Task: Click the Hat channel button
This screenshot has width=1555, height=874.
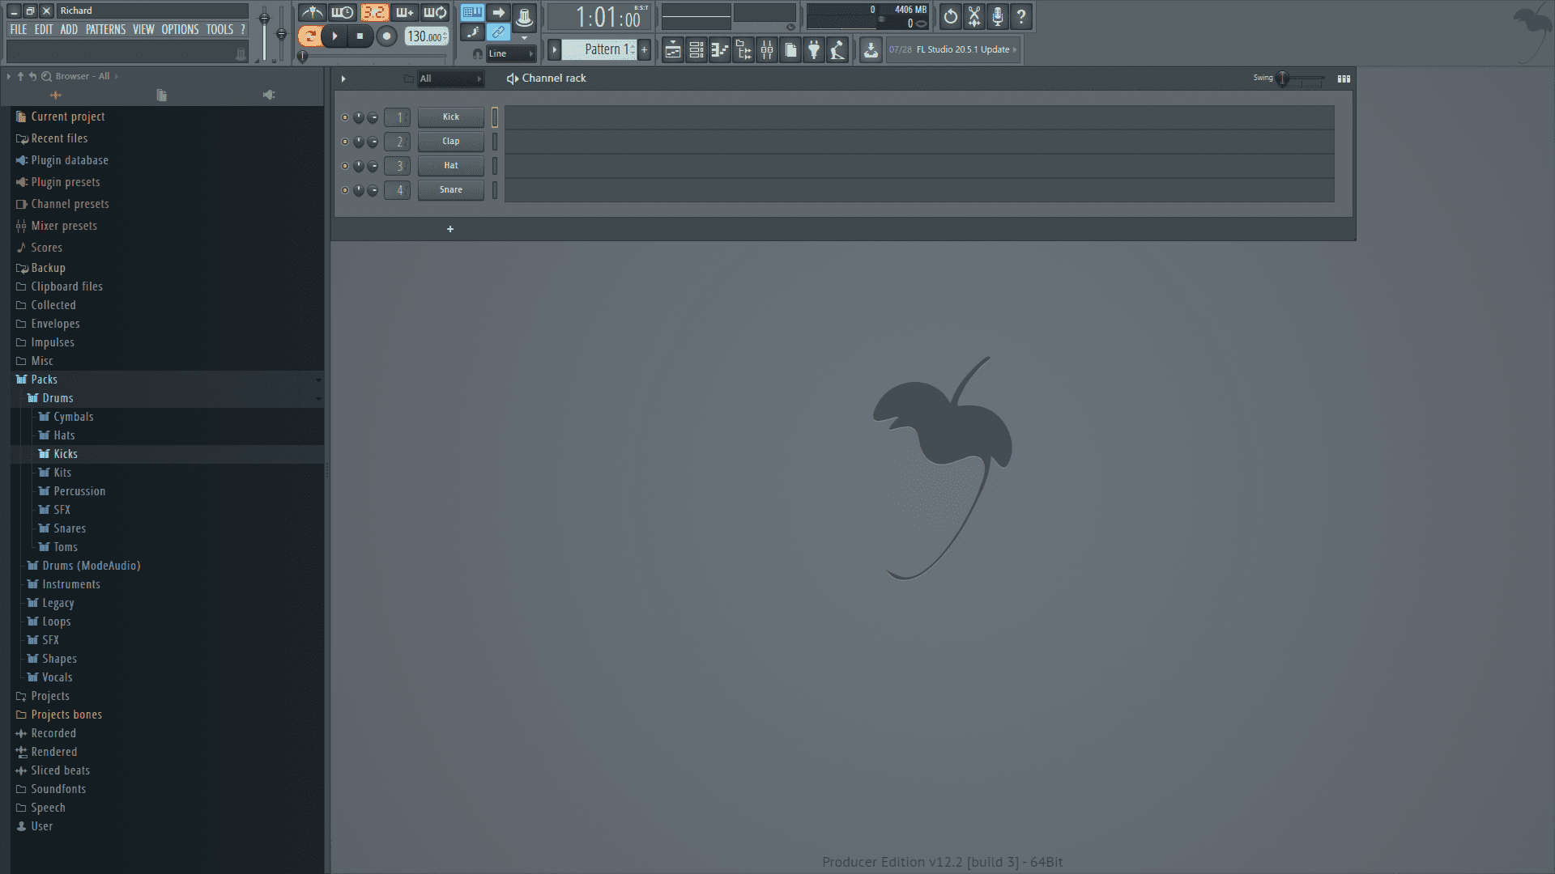Action: tap(451, 166)
